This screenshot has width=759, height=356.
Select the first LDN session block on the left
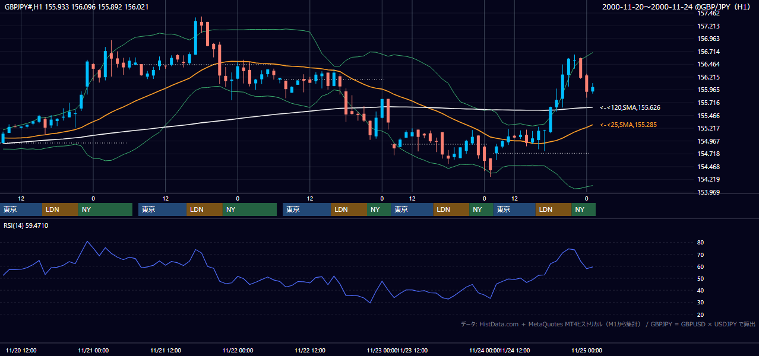[60, 209]
